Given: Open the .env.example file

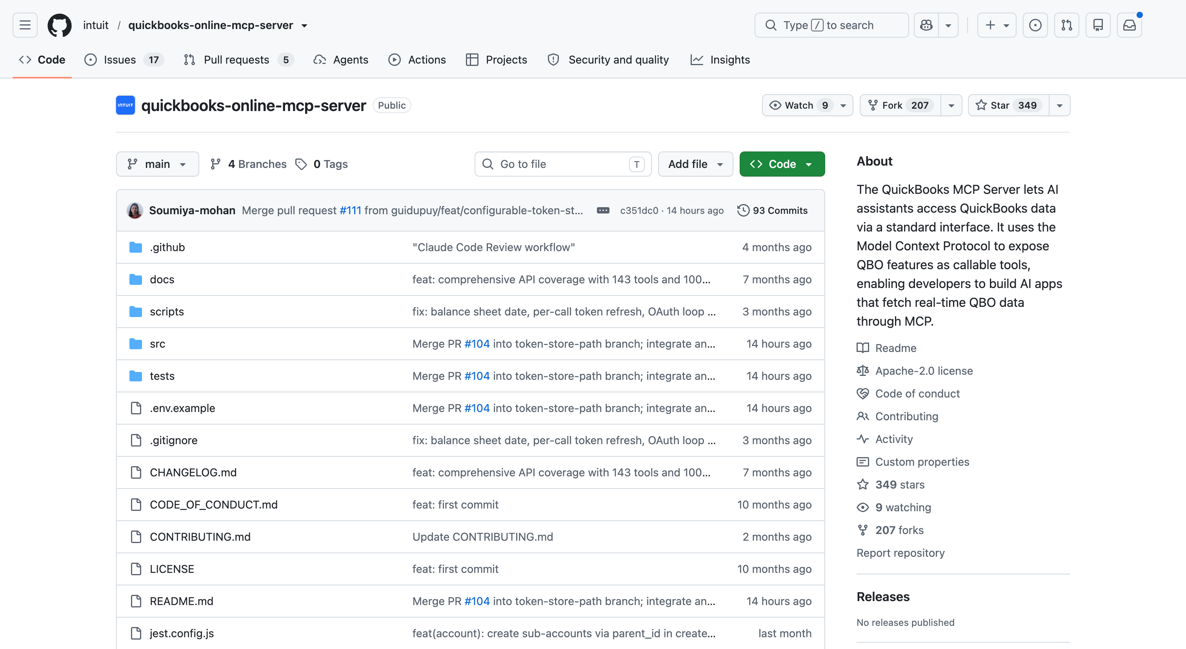Looking at the screenshot, I should click(x=182, y=408).
